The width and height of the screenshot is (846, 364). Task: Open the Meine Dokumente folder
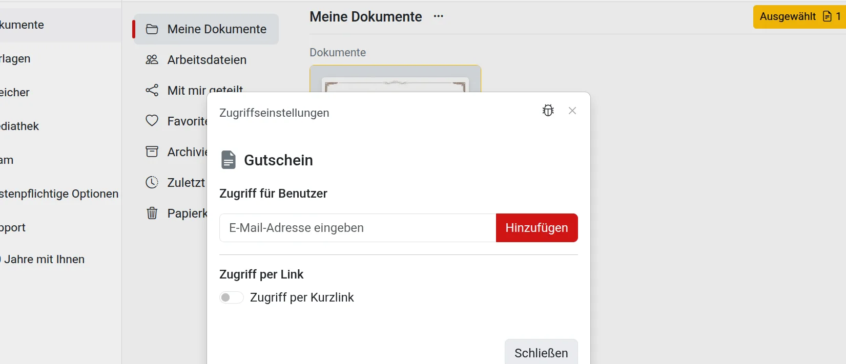pyautogui.click(x=206, y=29)
